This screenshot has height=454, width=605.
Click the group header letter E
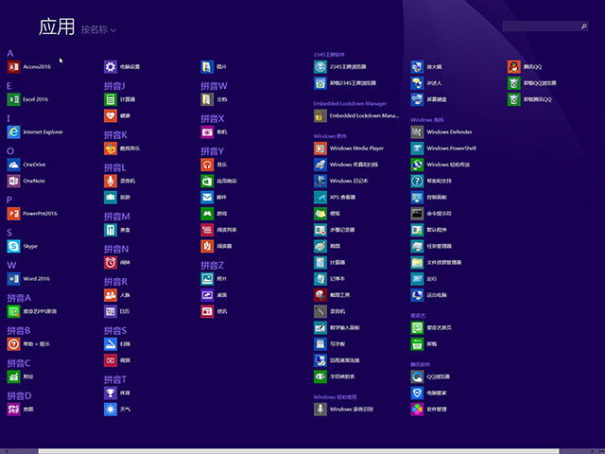(x=9, y=86)
